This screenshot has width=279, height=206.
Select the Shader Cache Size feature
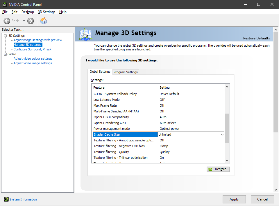point(125,134)
